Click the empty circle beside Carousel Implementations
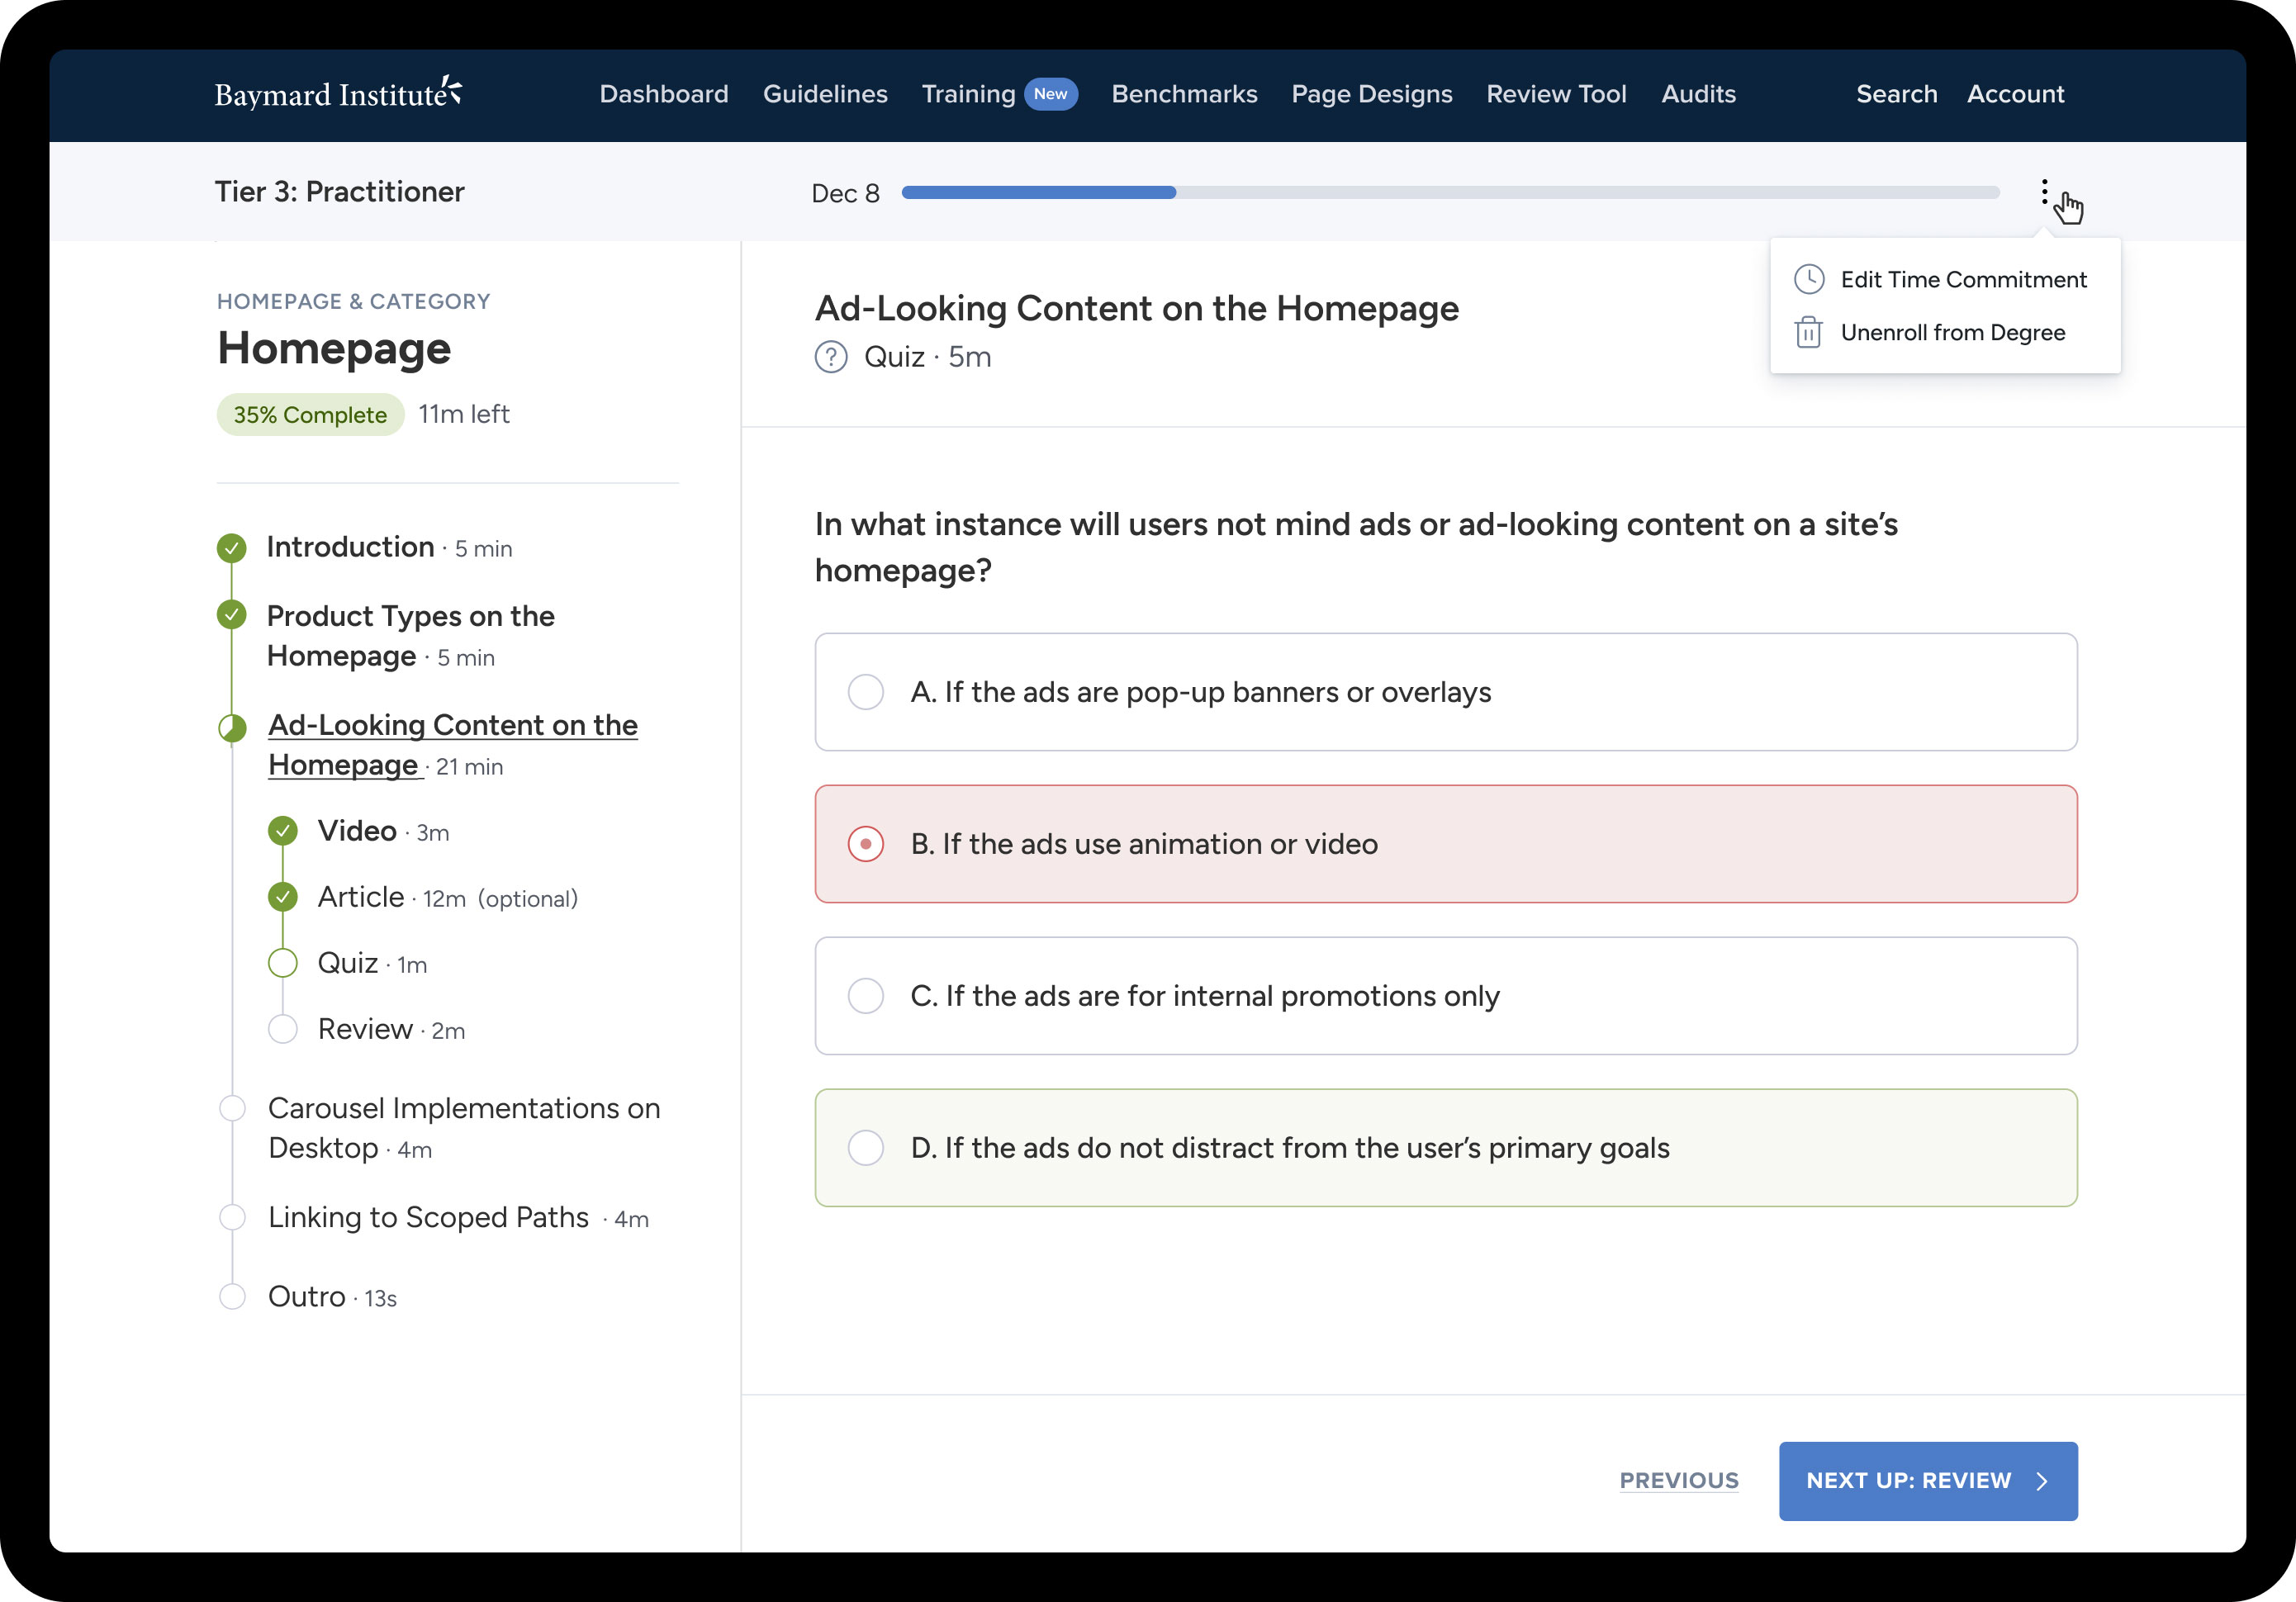The width and height of the screenshot is (2296, 1602). (232, 1108)
